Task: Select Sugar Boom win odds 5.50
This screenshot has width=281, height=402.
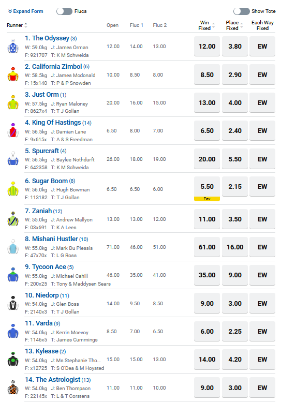Action: point(207,187)
